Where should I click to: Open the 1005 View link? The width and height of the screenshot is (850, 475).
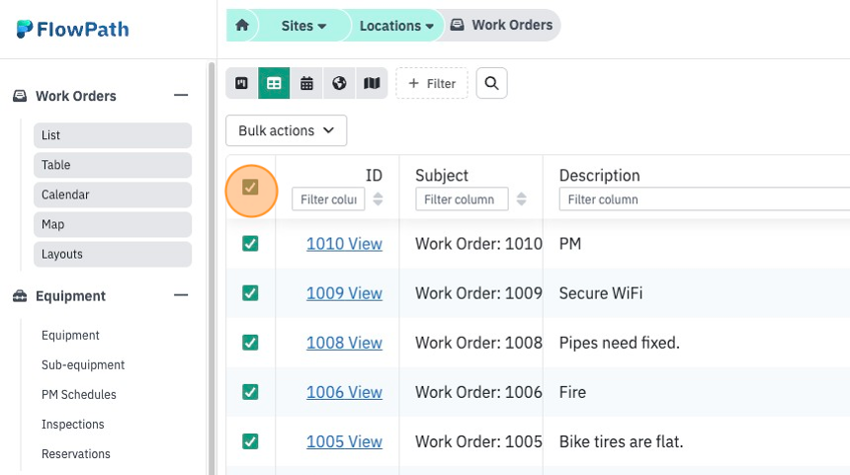pos(344,441)
